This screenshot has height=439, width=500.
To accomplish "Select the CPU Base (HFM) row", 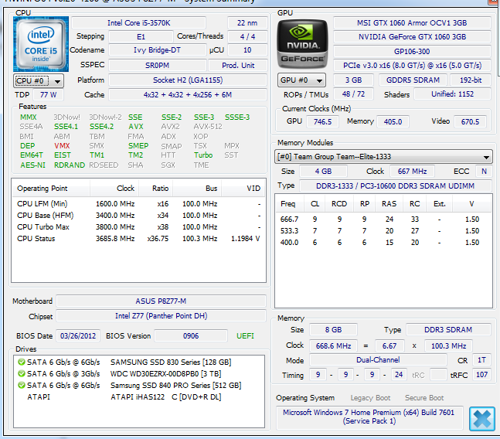I will coord(138,216).
